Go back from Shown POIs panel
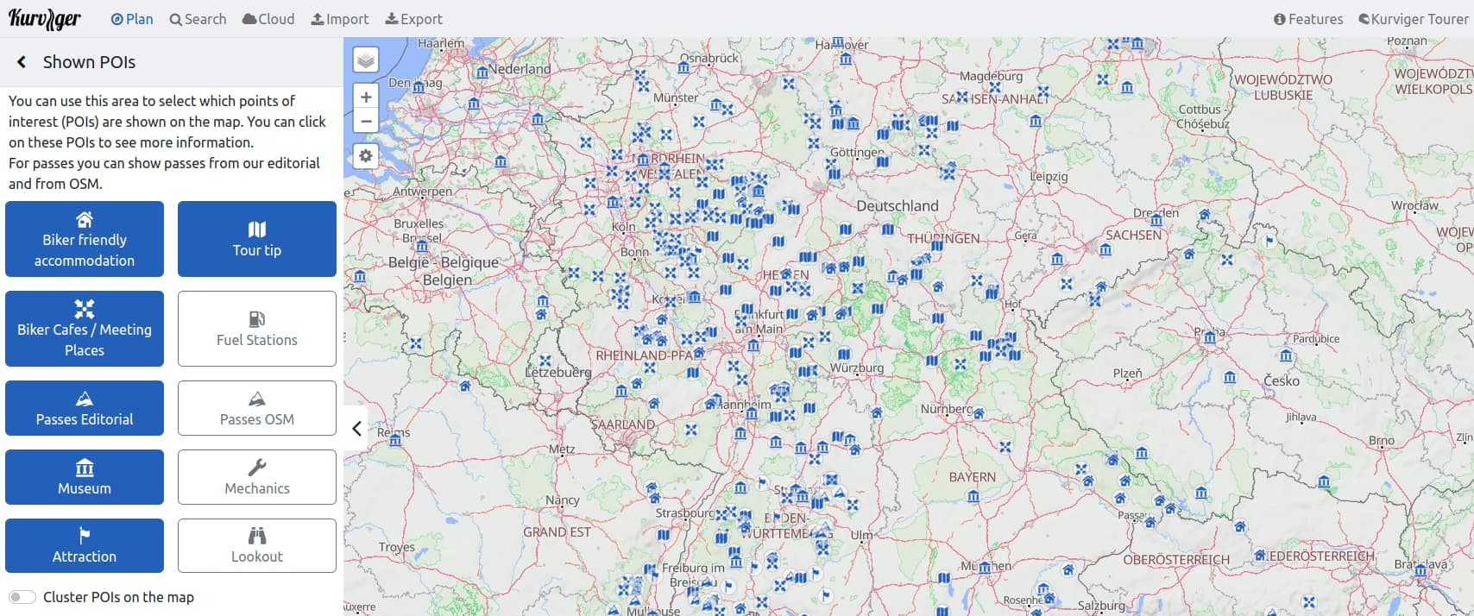The height and width of the screenshot is (616, 1474). [x=22, y=62]
